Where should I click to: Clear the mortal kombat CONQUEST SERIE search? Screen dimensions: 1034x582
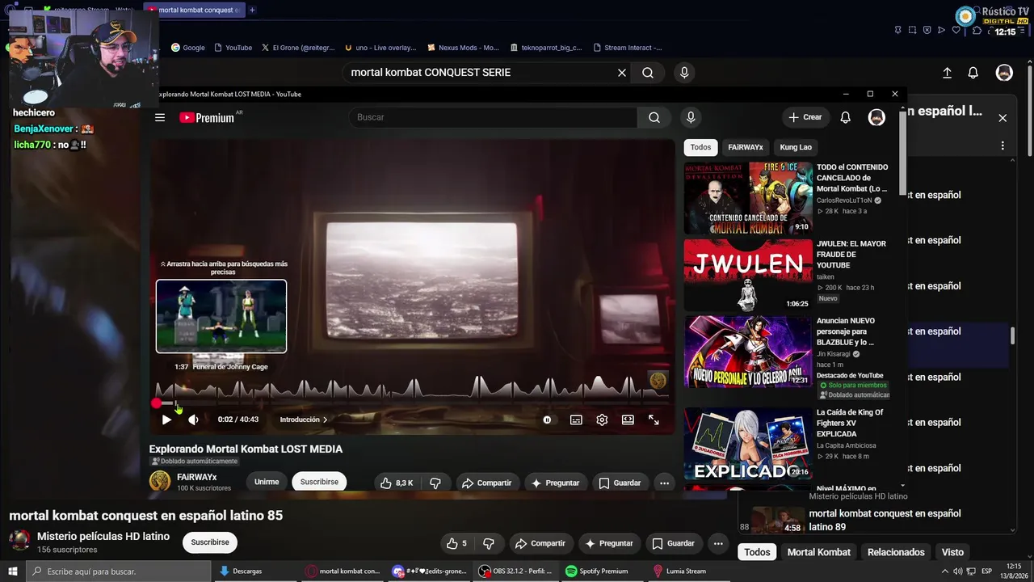click(622, 73)
